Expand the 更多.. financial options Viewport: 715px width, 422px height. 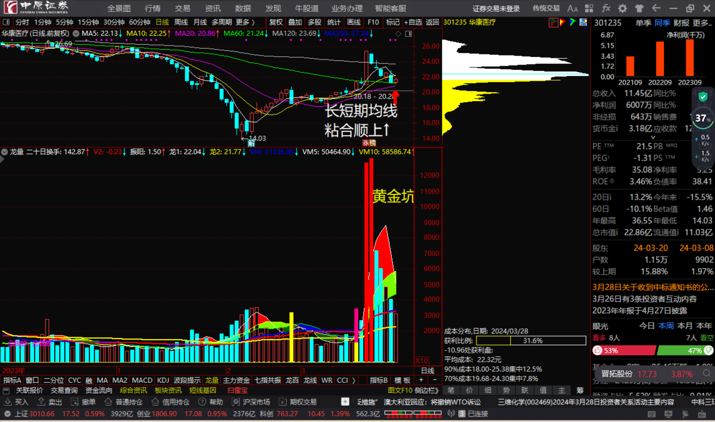coord(702,23)
